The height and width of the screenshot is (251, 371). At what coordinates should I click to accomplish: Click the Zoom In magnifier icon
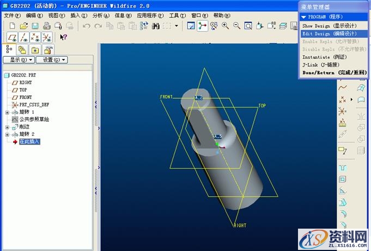225,26
